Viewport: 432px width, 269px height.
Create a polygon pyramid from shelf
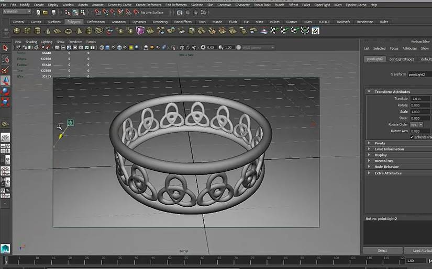79,30
